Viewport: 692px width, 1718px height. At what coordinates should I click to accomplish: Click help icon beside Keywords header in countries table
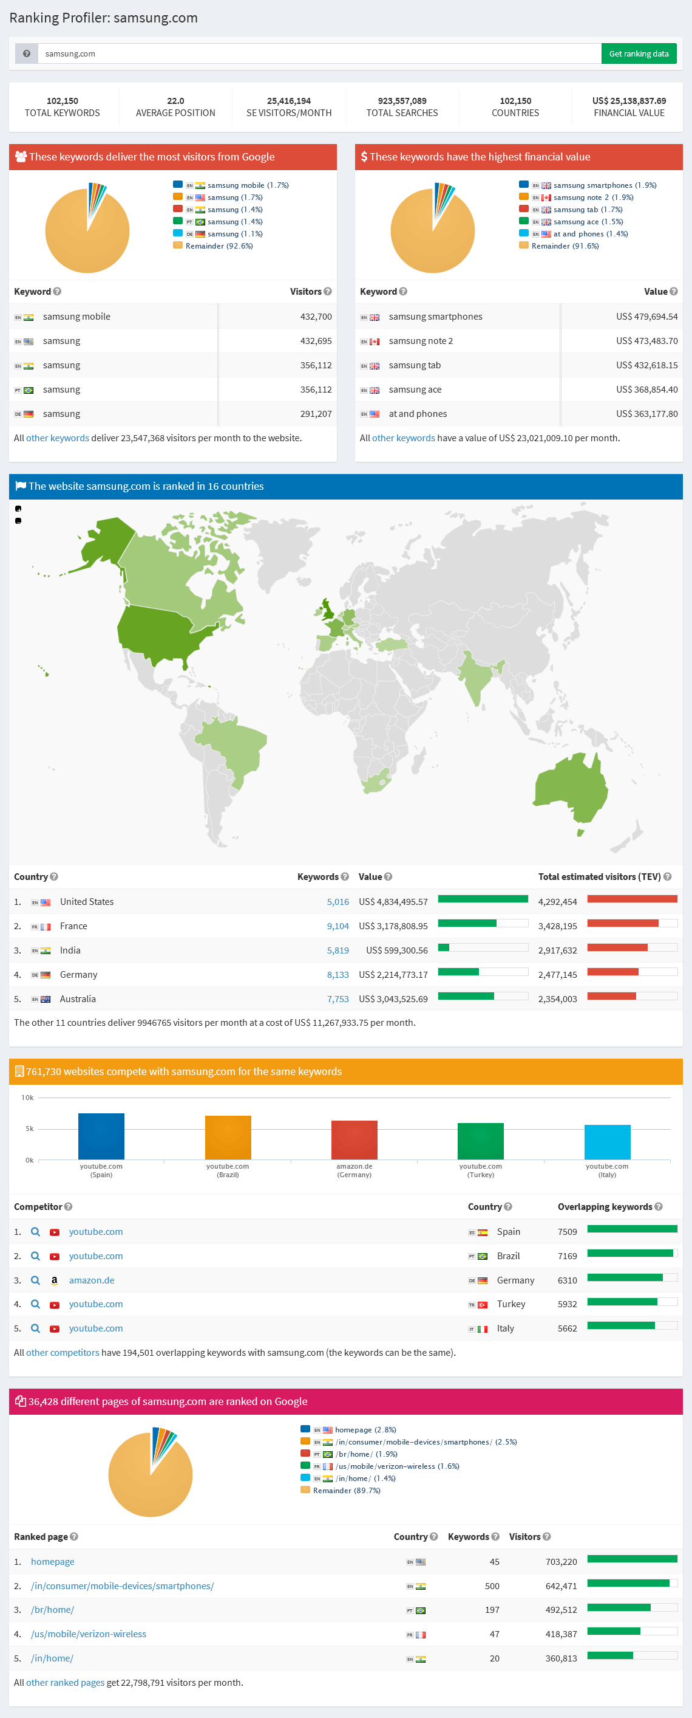pos(344,876)
